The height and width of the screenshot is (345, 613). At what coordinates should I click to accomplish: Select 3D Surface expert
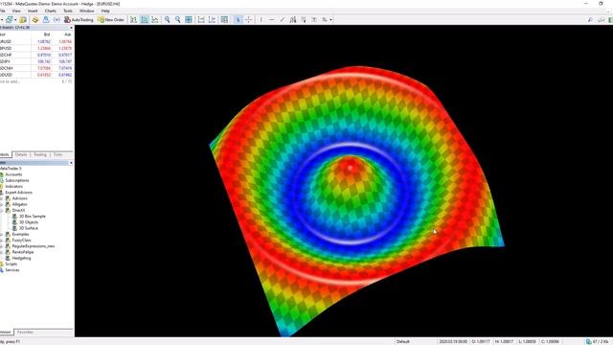pos(29,228)
